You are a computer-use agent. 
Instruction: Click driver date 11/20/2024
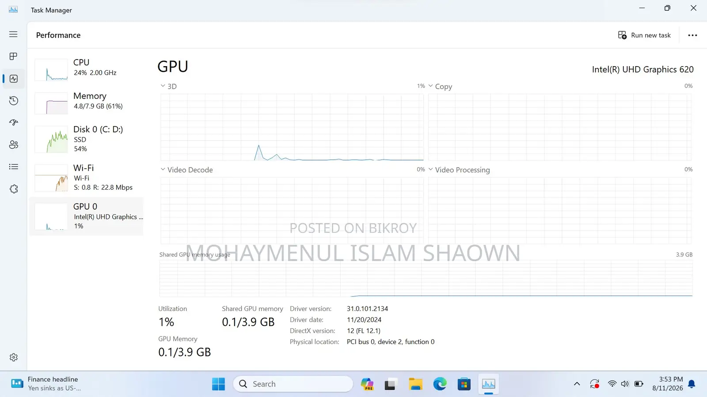(364, 320)
